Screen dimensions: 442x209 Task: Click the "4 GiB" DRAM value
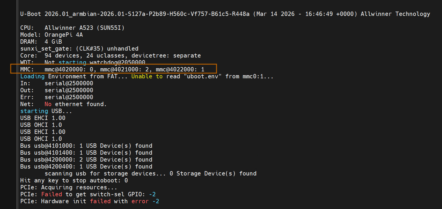click(53, 42)
